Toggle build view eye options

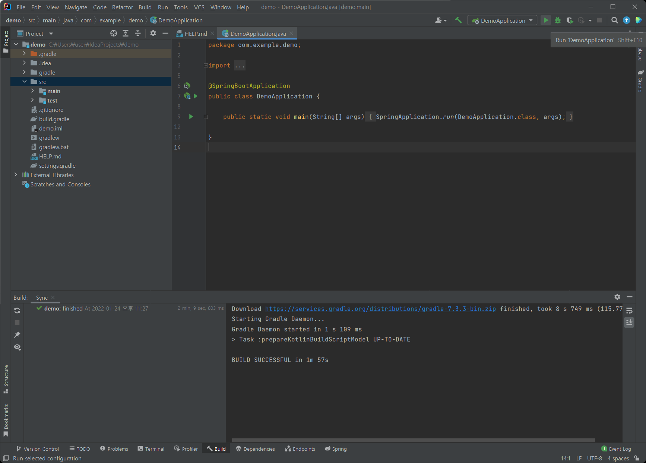[x=17, y=347]
